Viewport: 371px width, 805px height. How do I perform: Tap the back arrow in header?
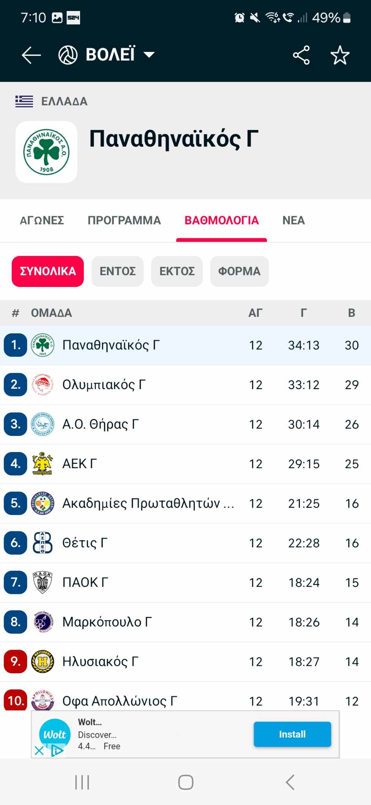31,55
